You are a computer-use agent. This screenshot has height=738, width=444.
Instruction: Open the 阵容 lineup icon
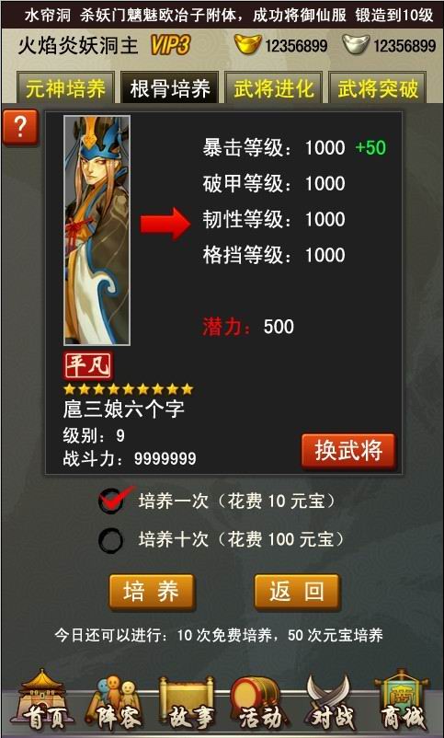point(113,702)
